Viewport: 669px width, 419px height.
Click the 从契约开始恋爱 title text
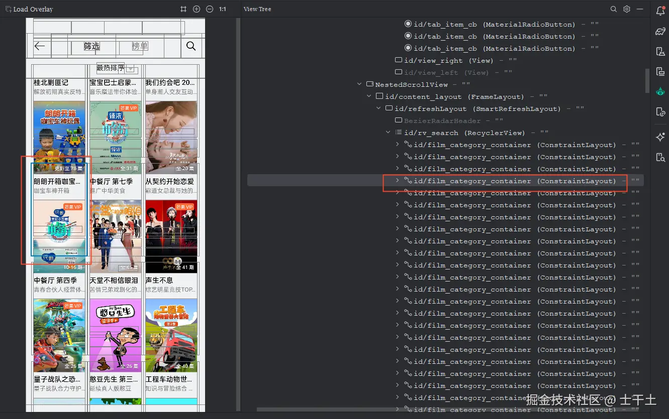pos(169,181)
